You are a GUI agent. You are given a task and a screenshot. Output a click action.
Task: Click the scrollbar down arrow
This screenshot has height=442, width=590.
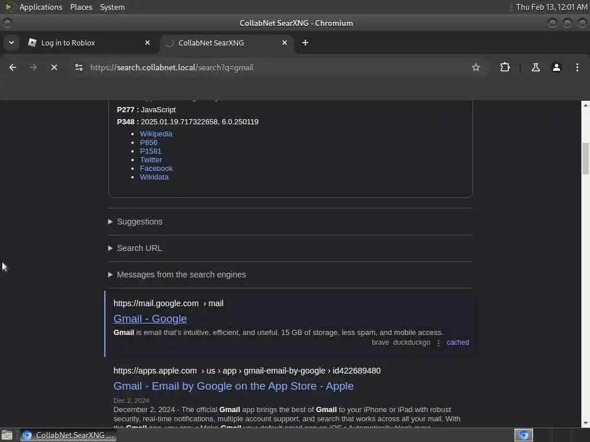585,423
